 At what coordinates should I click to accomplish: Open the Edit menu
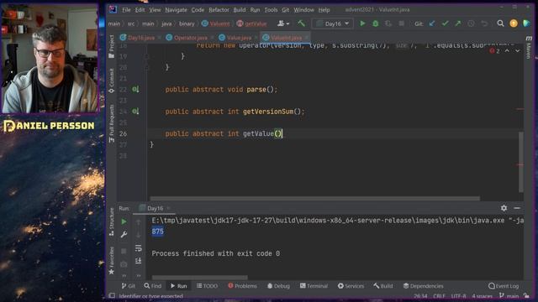coord(140,10)
